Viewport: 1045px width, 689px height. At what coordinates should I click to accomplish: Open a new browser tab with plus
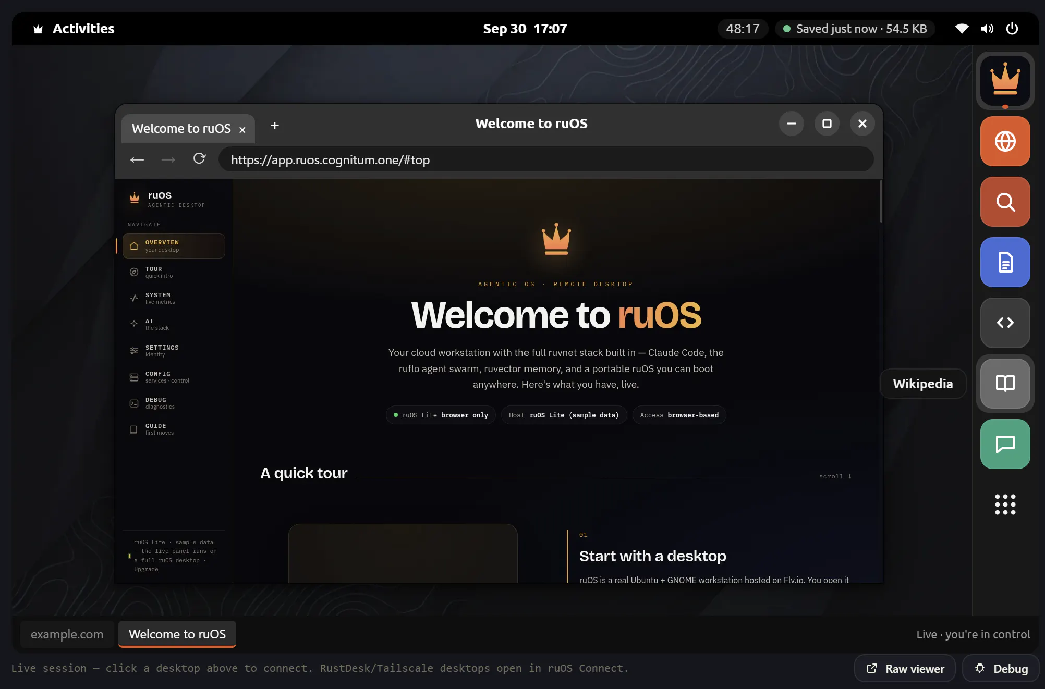coord(275,126)
